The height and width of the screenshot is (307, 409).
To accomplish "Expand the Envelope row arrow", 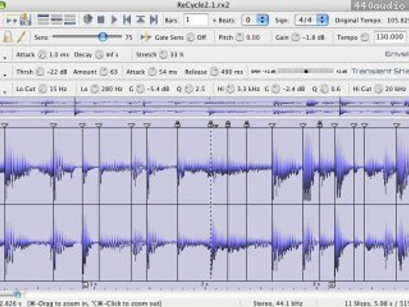I will [5, 57].
